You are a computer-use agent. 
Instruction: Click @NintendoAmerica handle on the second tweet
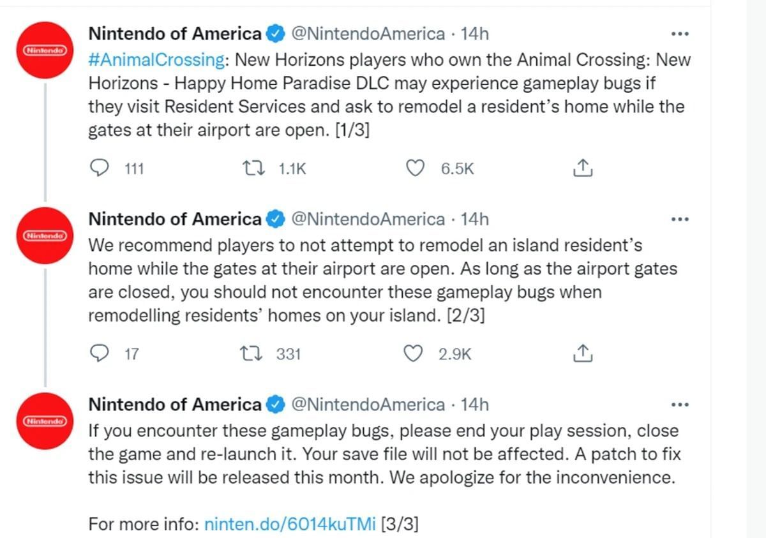click(x=368, y=220)
